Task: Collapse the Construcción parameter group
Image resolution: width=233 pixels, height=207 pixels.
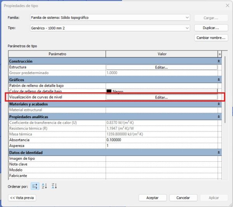Action: pyautogui.click(x=219, y=61)
